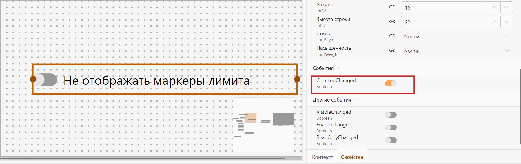Turn on the EnableChanged toggle

click(x=391, y=128)
